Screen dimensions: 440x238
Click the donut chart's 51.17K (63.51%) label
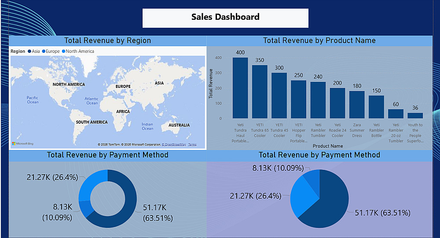pos(158,213)
